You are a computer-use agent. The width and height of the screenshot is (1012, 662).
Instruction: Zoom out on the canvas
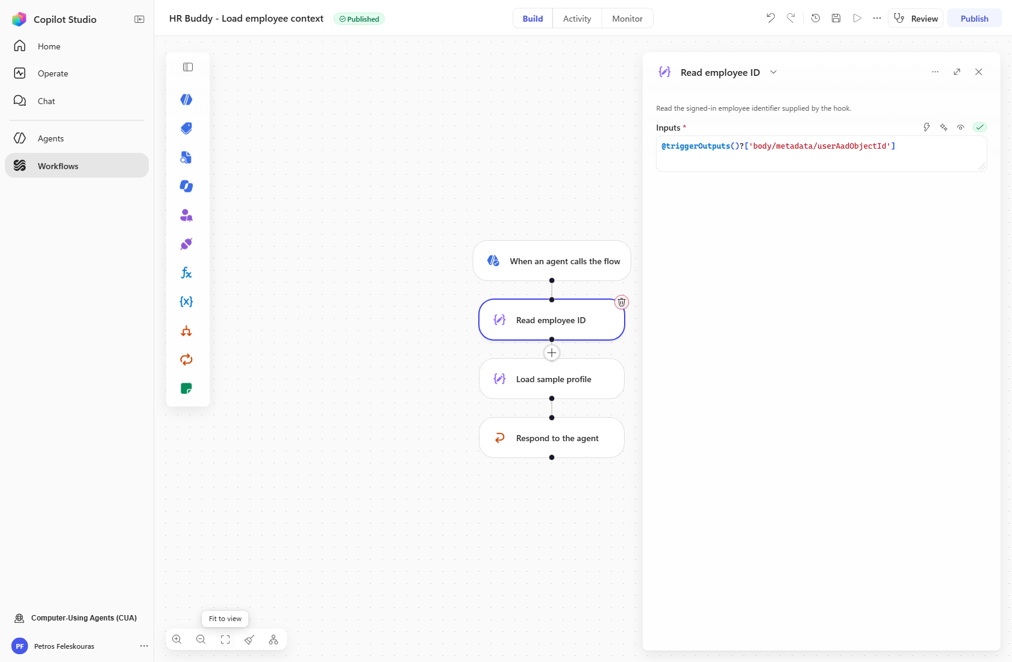(x=201, y=639)
